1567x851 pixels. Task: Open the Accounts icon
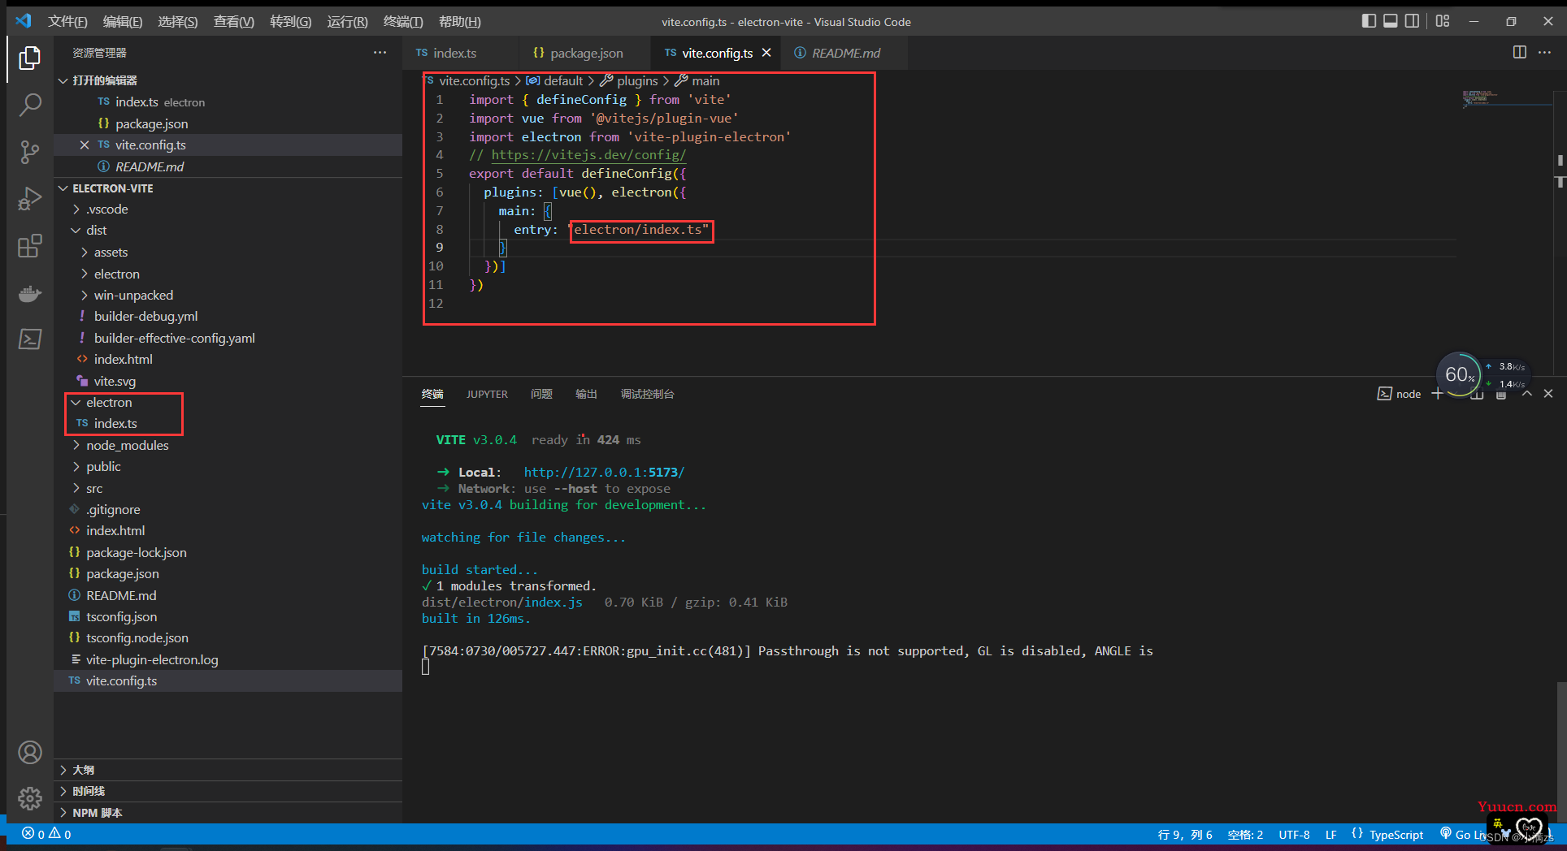click(30, 753)
